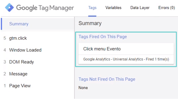Select the Page View event
Image resolution: width=178 pixels, height=99 pixels.
(38, 86)
